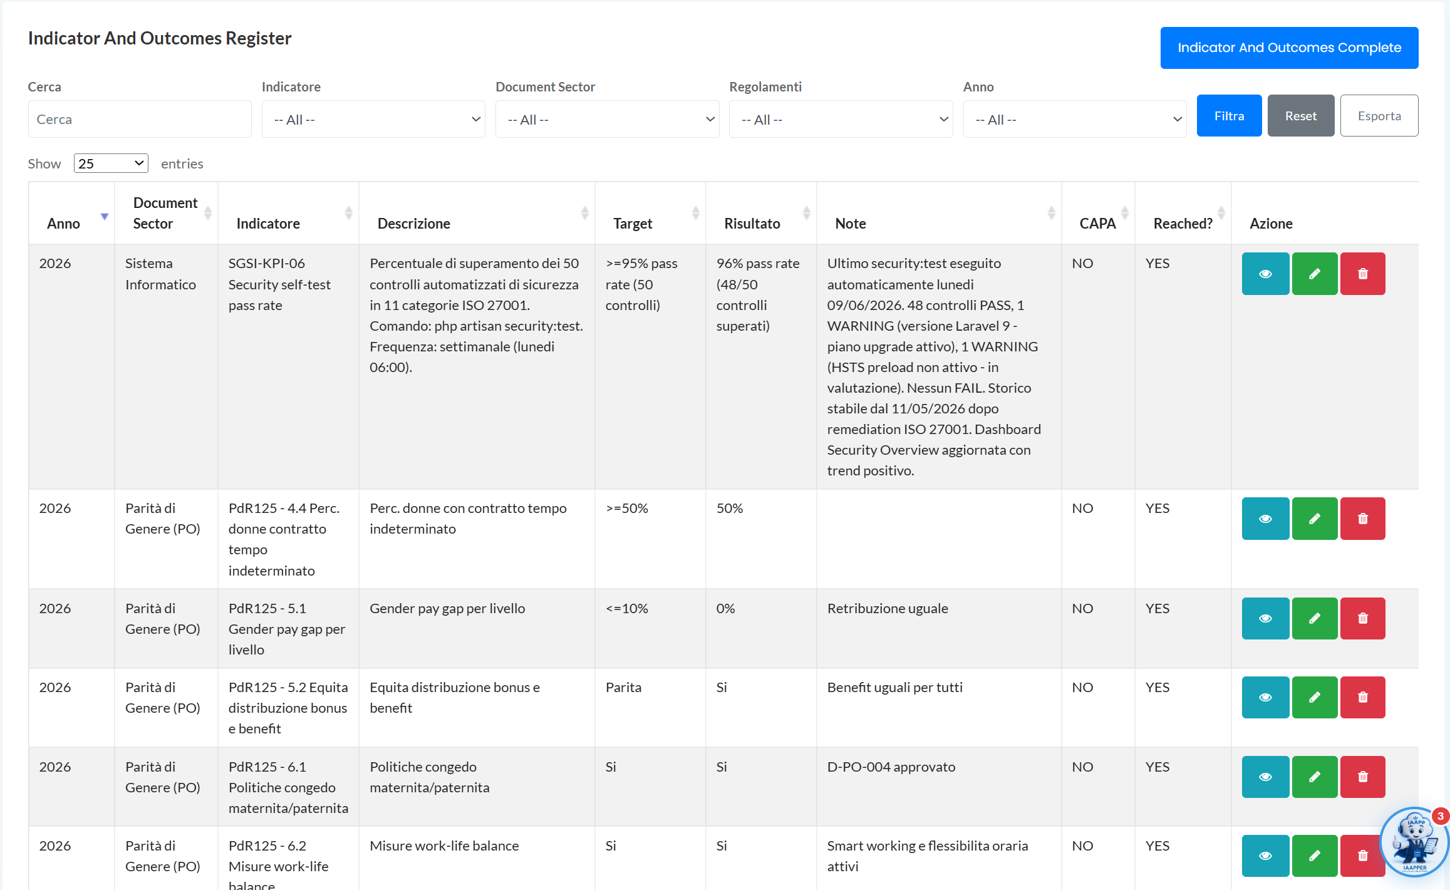Delete the PdR125 - 4.4 indicator row

tap(1362, 519)
